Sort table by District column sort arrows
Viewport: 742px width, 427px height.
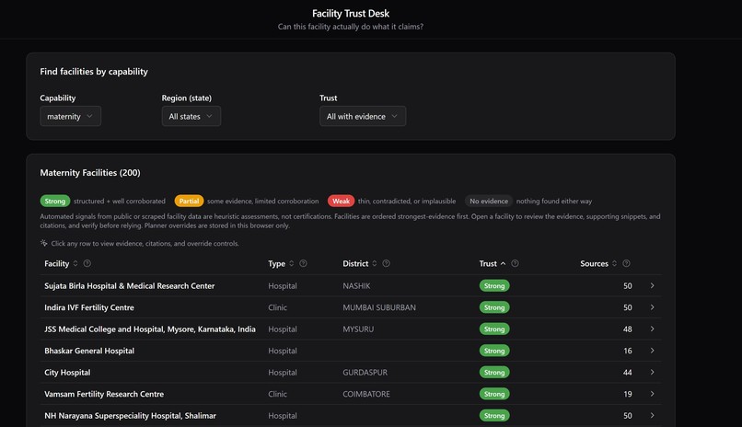tap(375, 263)
